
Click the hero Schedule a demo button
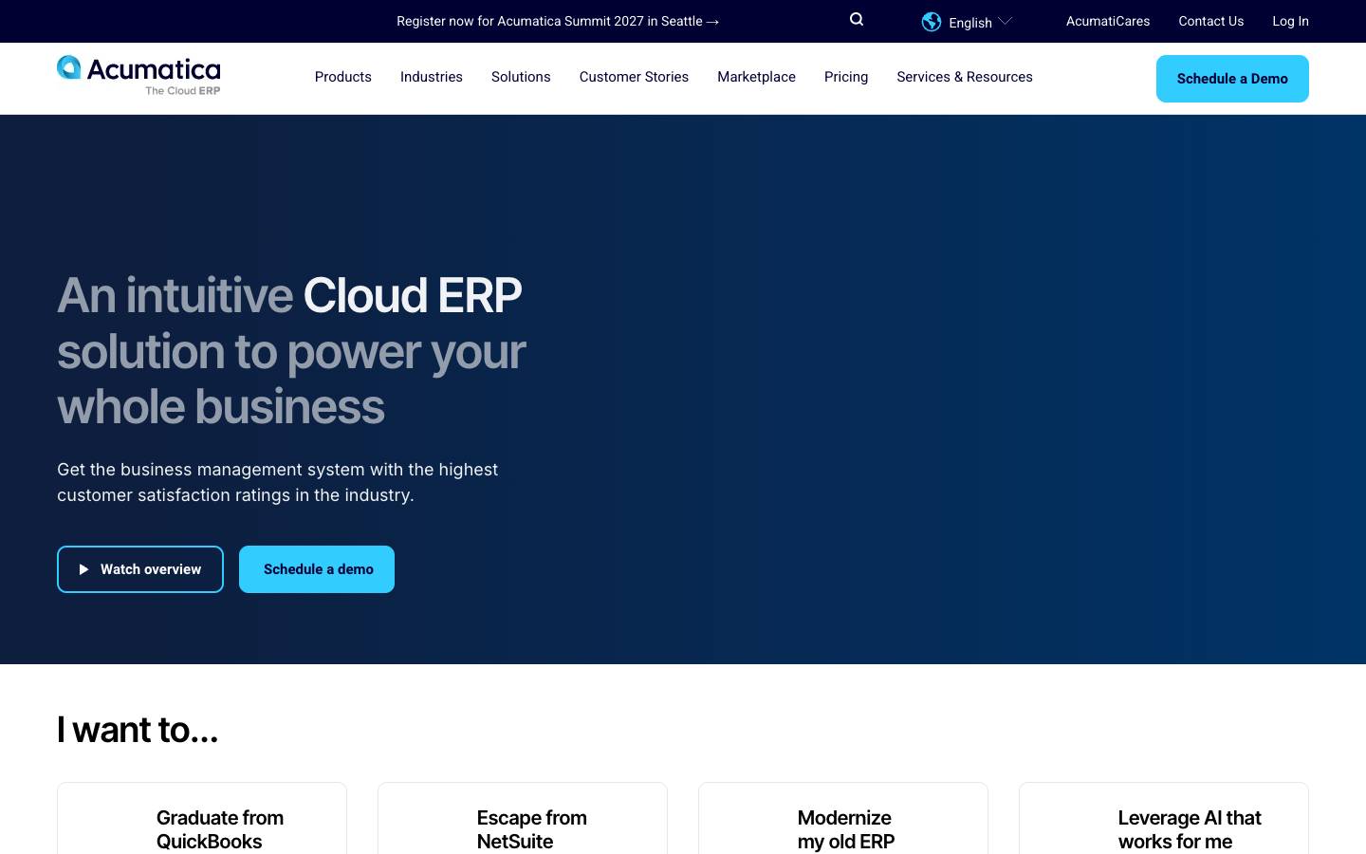pos(317,569)
